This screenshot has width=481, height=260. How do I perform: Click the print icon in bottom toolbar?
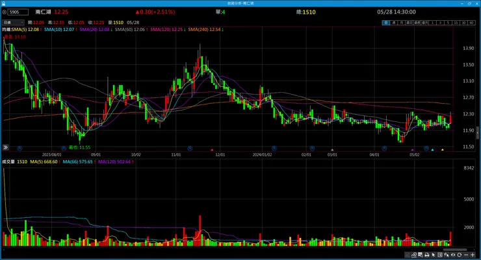tap(426, 255)
